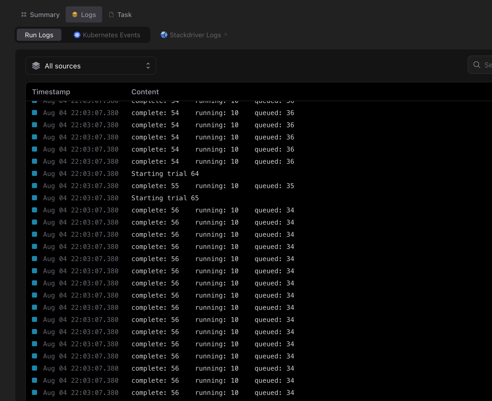Click the Summary grid icon
Viewport: 492px width, 401px height.
(24, 14)
